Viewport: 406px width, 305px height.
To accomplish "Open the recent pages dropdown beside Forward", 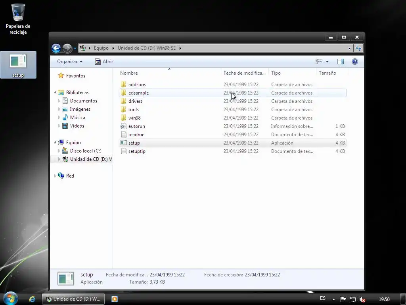I will [x=75, y=48].
